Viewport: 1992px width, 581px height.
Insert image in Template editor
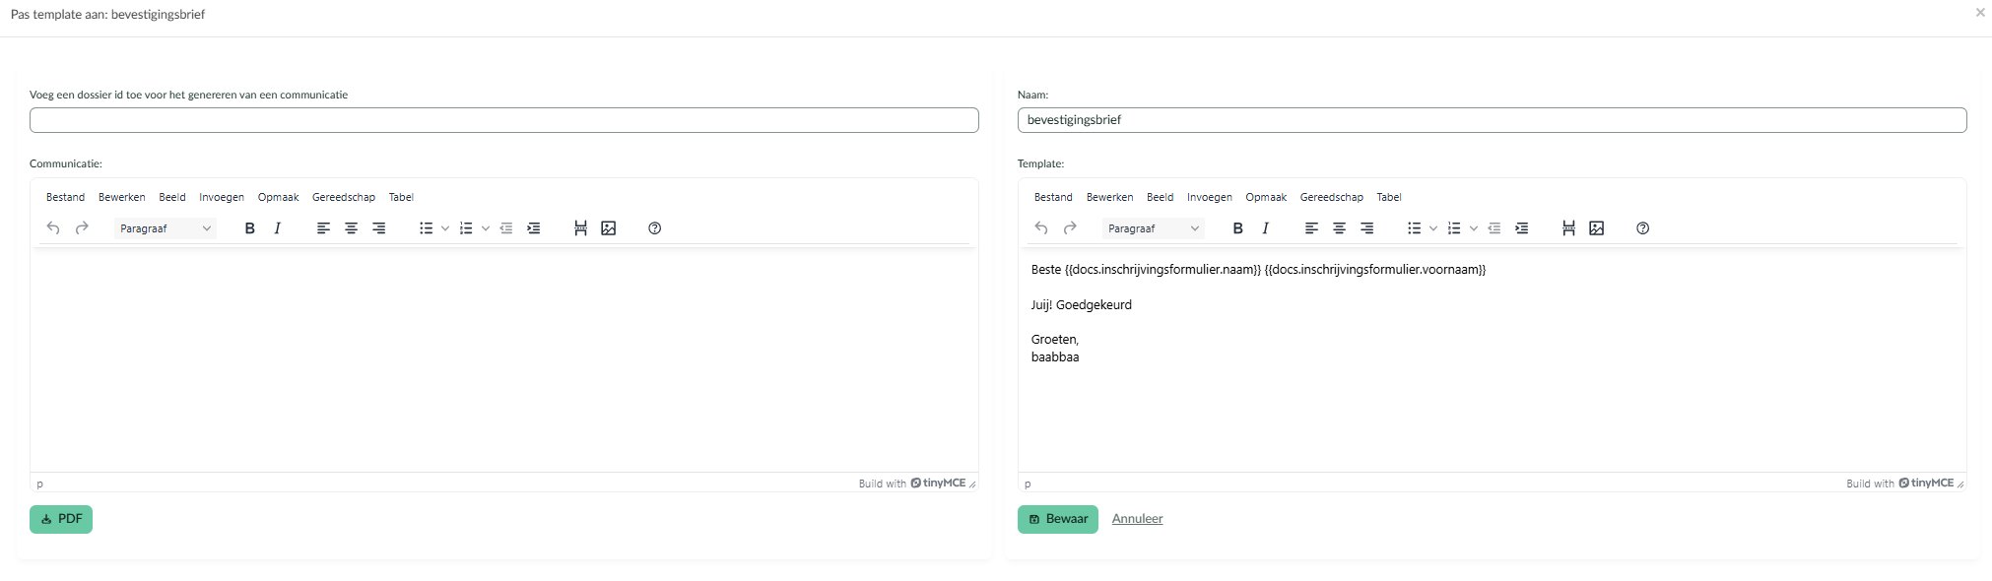(1597, 228)
